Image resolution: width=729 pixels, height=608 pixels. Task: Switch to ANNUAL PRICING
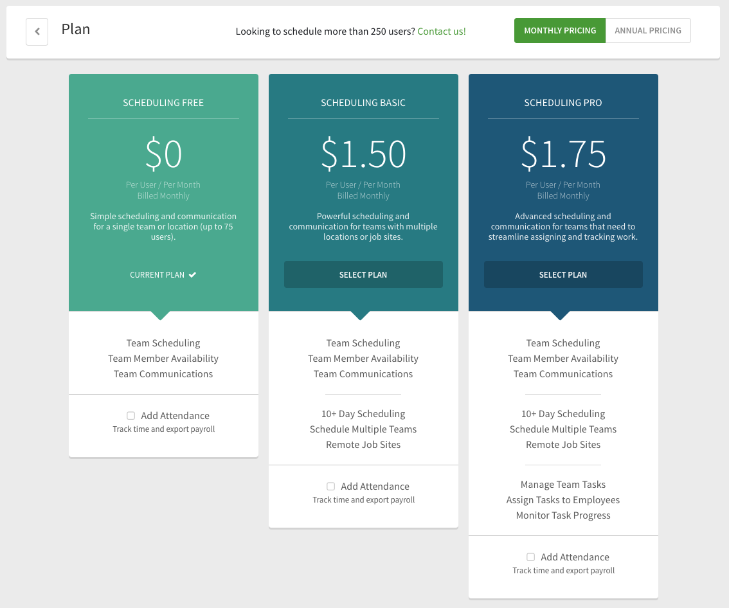pos(647,30)
